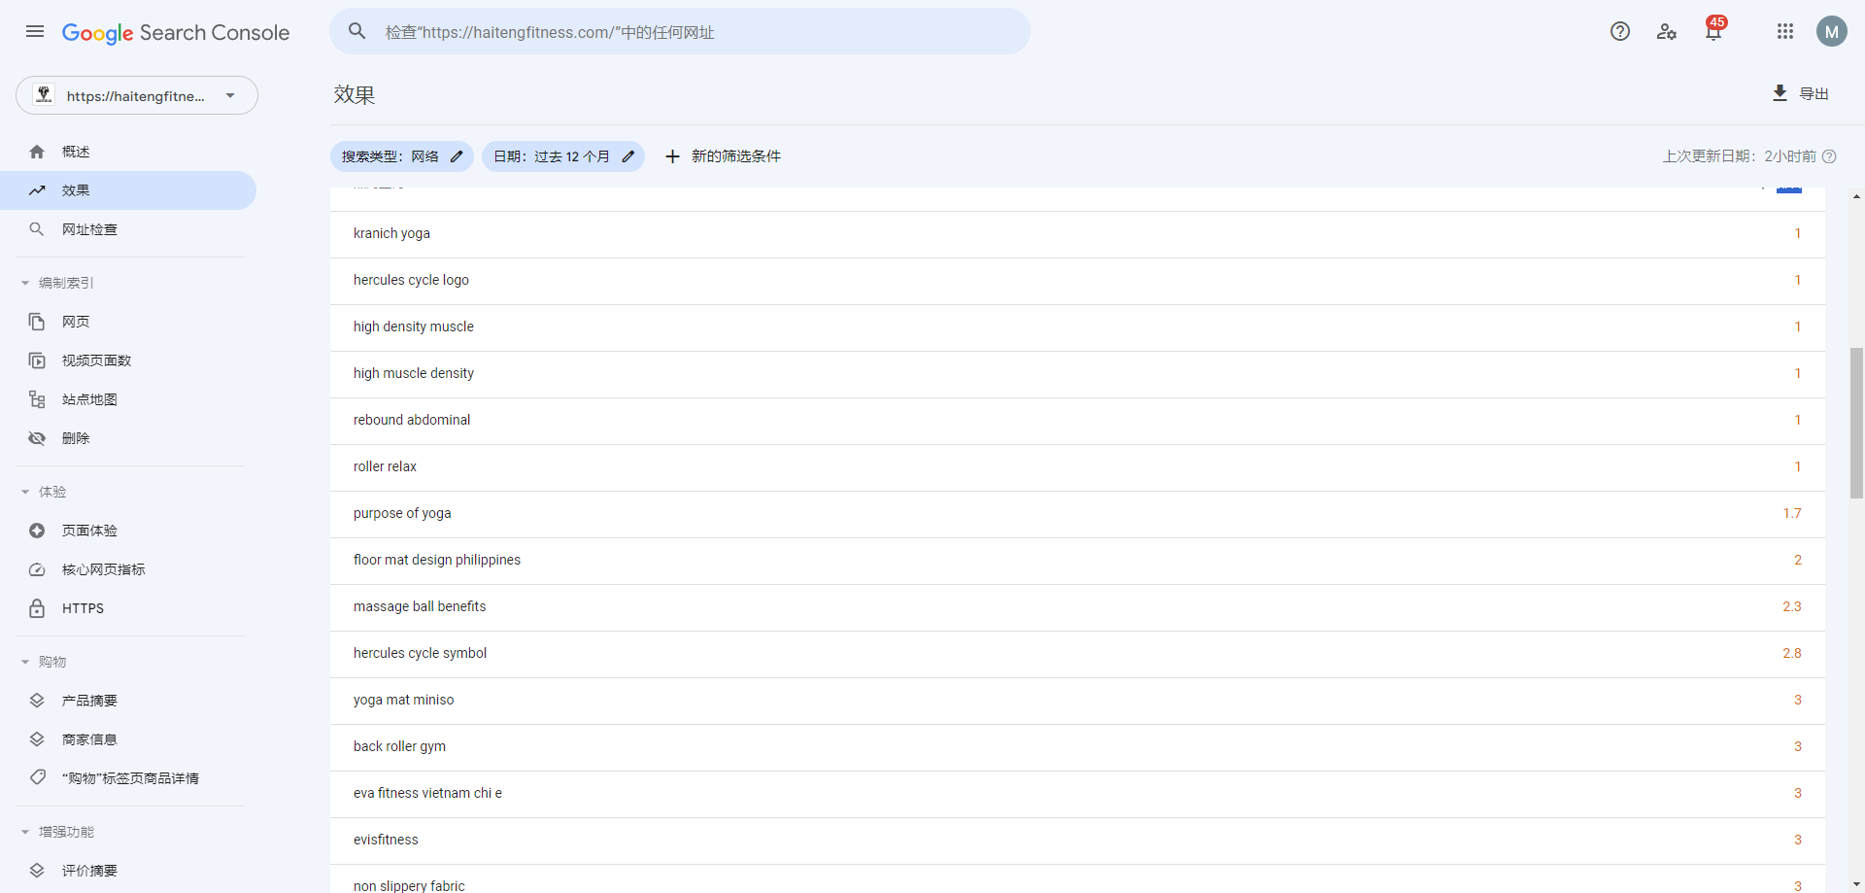Go to 概述 overview page
This screenshot has height=893, width=1865.
tap(128, 152)
